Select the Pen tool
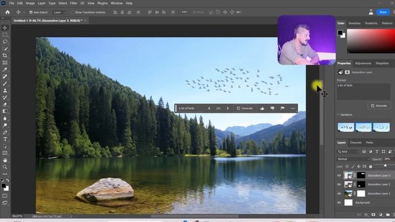Viewport: 395px width, 222px height. (5, 133)
